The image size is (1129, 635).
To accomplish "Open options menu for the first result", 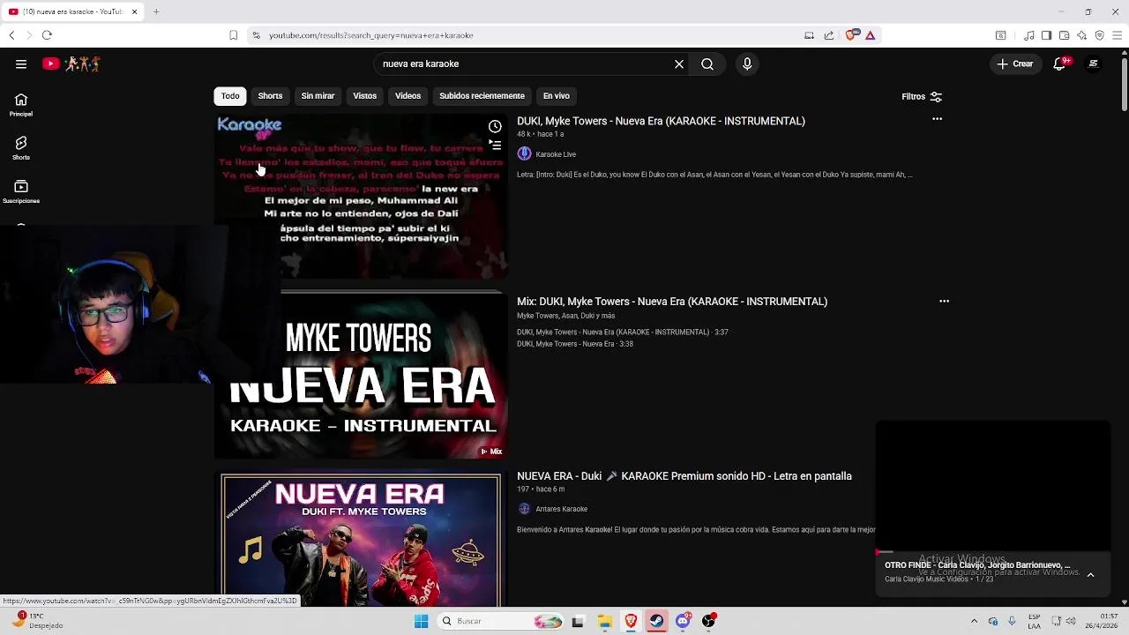I will (937, 119).
